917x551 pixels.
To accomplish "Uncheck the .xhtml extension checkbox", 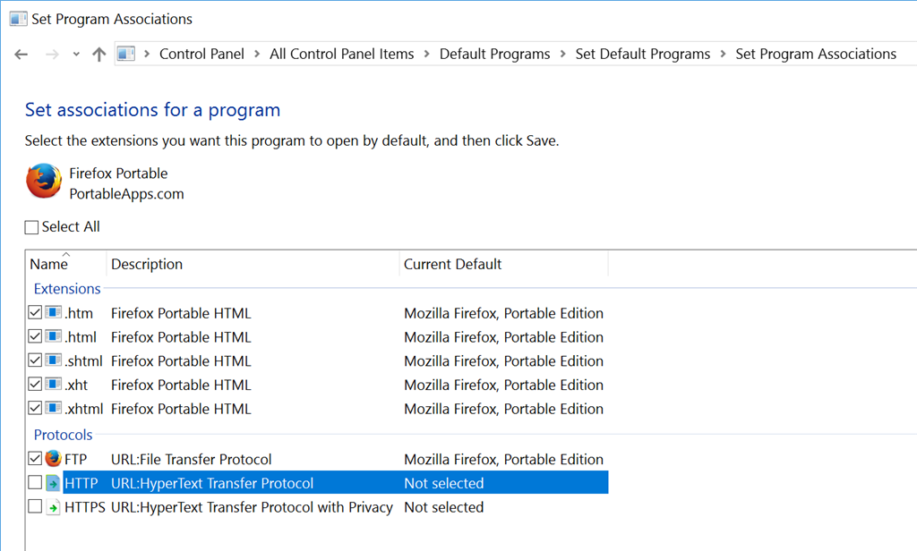I will point(35,409).
